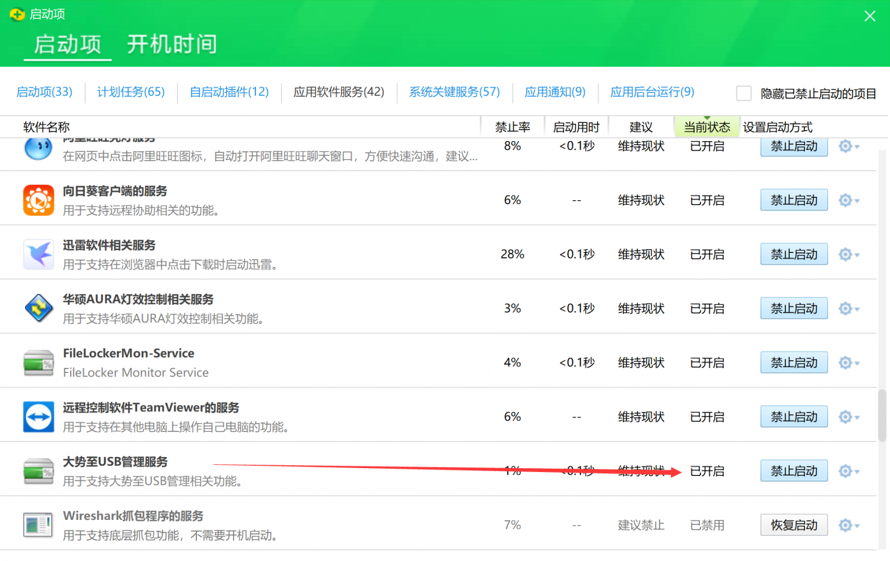Click the 已禁用 status in Wireshark row
Screen dimensions: 890x561
707,525
